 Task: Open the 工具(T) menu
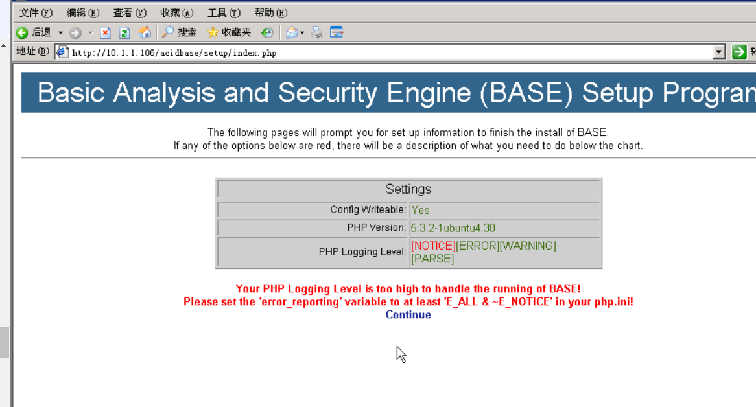coord(224,13)
